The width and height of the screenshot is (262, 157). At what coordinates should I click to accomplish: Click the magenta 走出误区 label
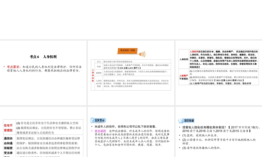click(100, 131)
